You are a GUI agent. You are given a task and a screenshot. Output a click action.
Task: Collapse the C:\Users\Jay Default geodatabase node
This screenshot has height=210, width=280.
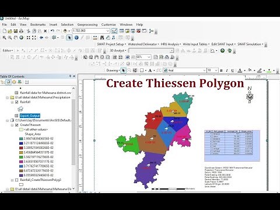click(x=7, y=120)
